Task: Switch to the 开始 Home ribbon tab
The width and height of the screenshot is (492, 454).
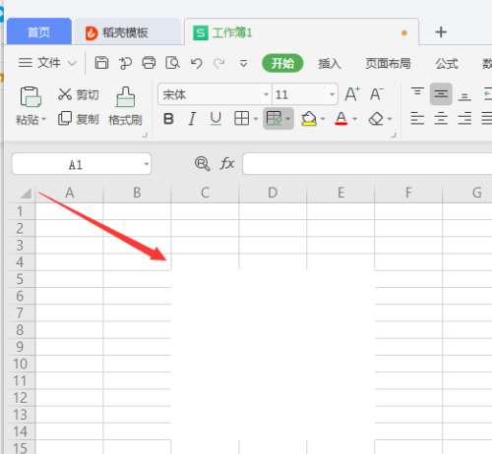Action: pyautogui.click(x=282, y=63)
